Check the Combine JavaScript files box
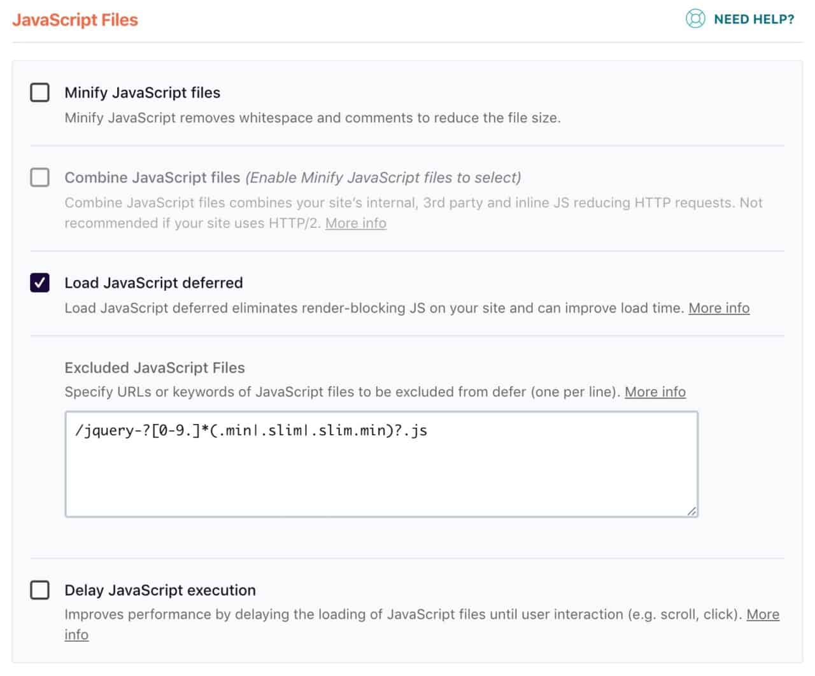Image resolution: width=815 pixels, height=676 pixels. 39,178
